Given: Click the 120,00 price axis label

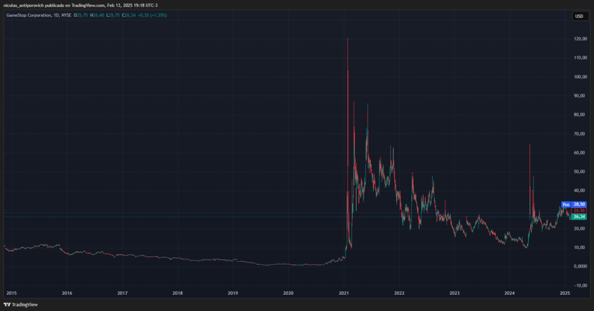Looking at the screenshot, I should [580, 39].
